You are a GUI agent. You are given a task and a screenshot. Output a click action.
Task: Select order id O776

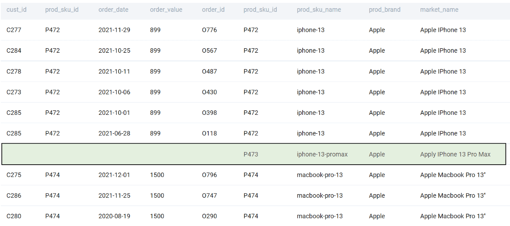pyautogui.click(x=209, y=30)
